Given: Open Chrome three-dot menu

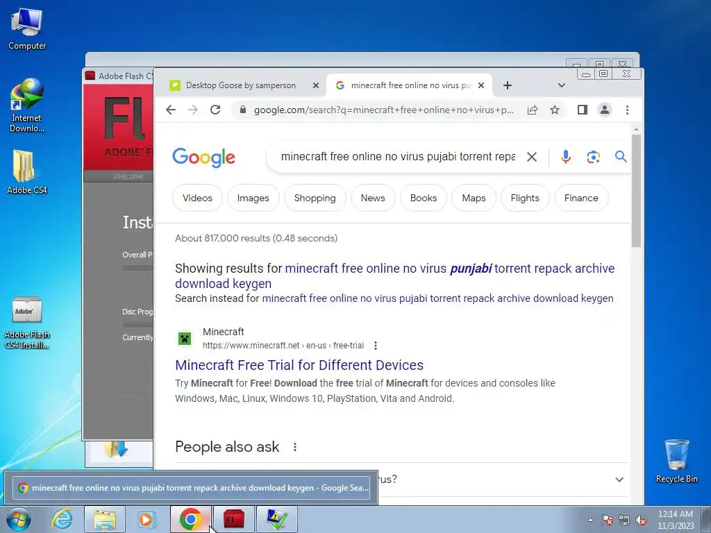Looking at the screenshot, I should [x=627, y=110].
